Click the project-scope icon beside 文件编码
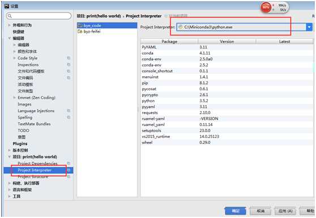Viewport: 316px width, 218px height. coord(69,77)
